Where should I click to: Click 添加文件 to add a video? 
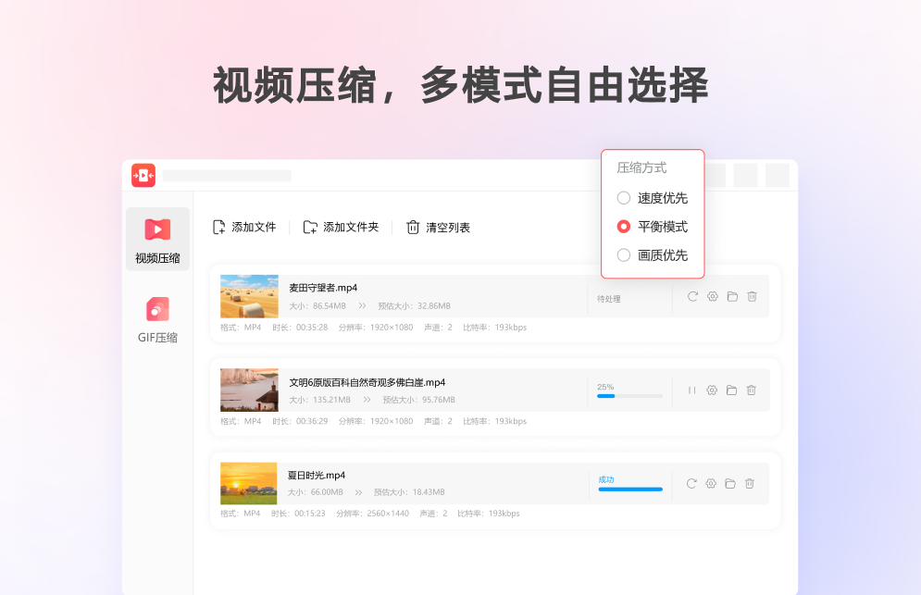244,226
